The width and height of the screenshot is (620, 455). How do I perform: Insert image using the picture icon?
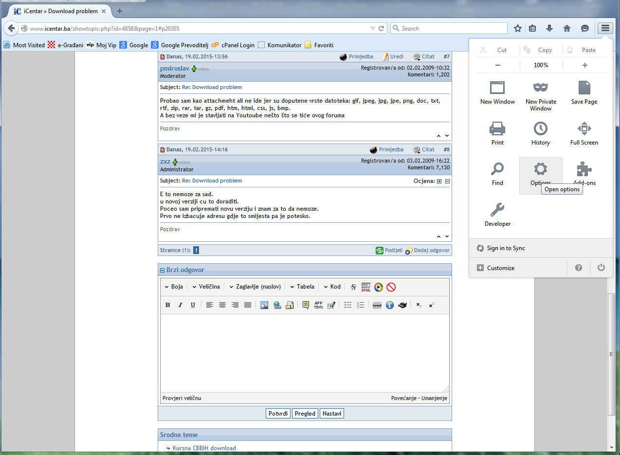pos(264,305)
